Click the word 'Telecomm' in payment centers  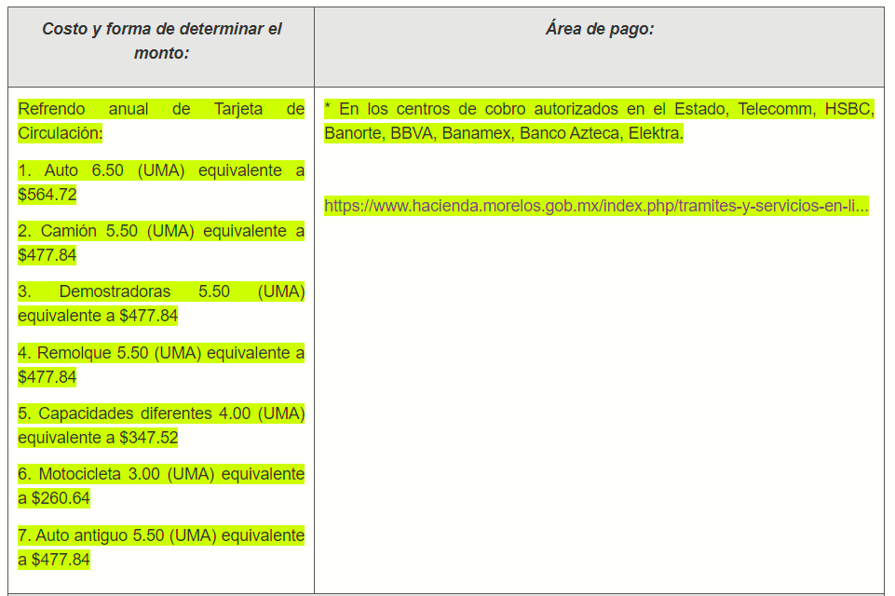coord(775,110)
